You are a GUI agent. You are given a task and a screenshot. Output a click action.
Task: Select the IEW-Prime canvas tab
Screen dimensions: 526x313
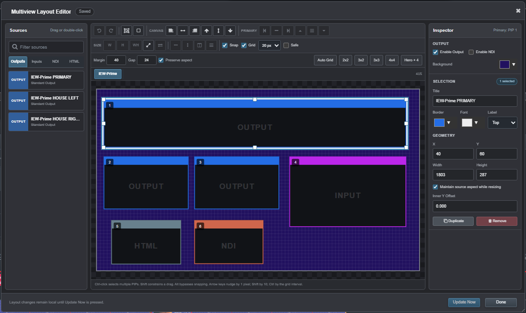pos(108,74)
